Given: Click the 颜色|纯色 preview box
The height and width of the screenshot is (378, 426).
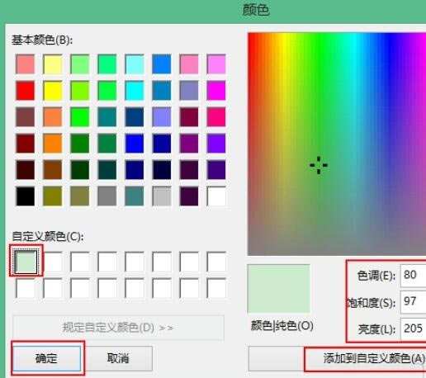Looking at the screenshot, I should pos(279,289).
